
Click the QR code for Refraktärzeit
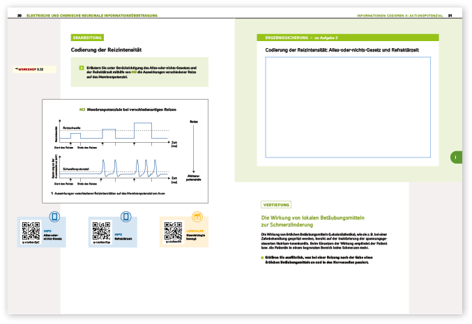pyautogui.click(x=102, y=231)
